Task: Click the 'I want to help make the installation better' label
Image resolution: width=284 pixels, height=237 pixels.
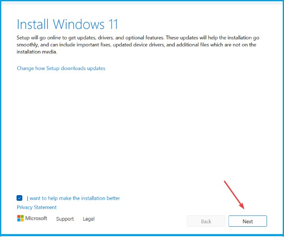Action: tap(73, 198)
